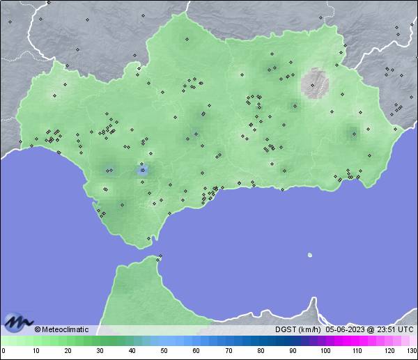Select the station marker at the southern tip near Tarifa
The image size is (418, 360).
pyautogui.click(x=148, y=239)
